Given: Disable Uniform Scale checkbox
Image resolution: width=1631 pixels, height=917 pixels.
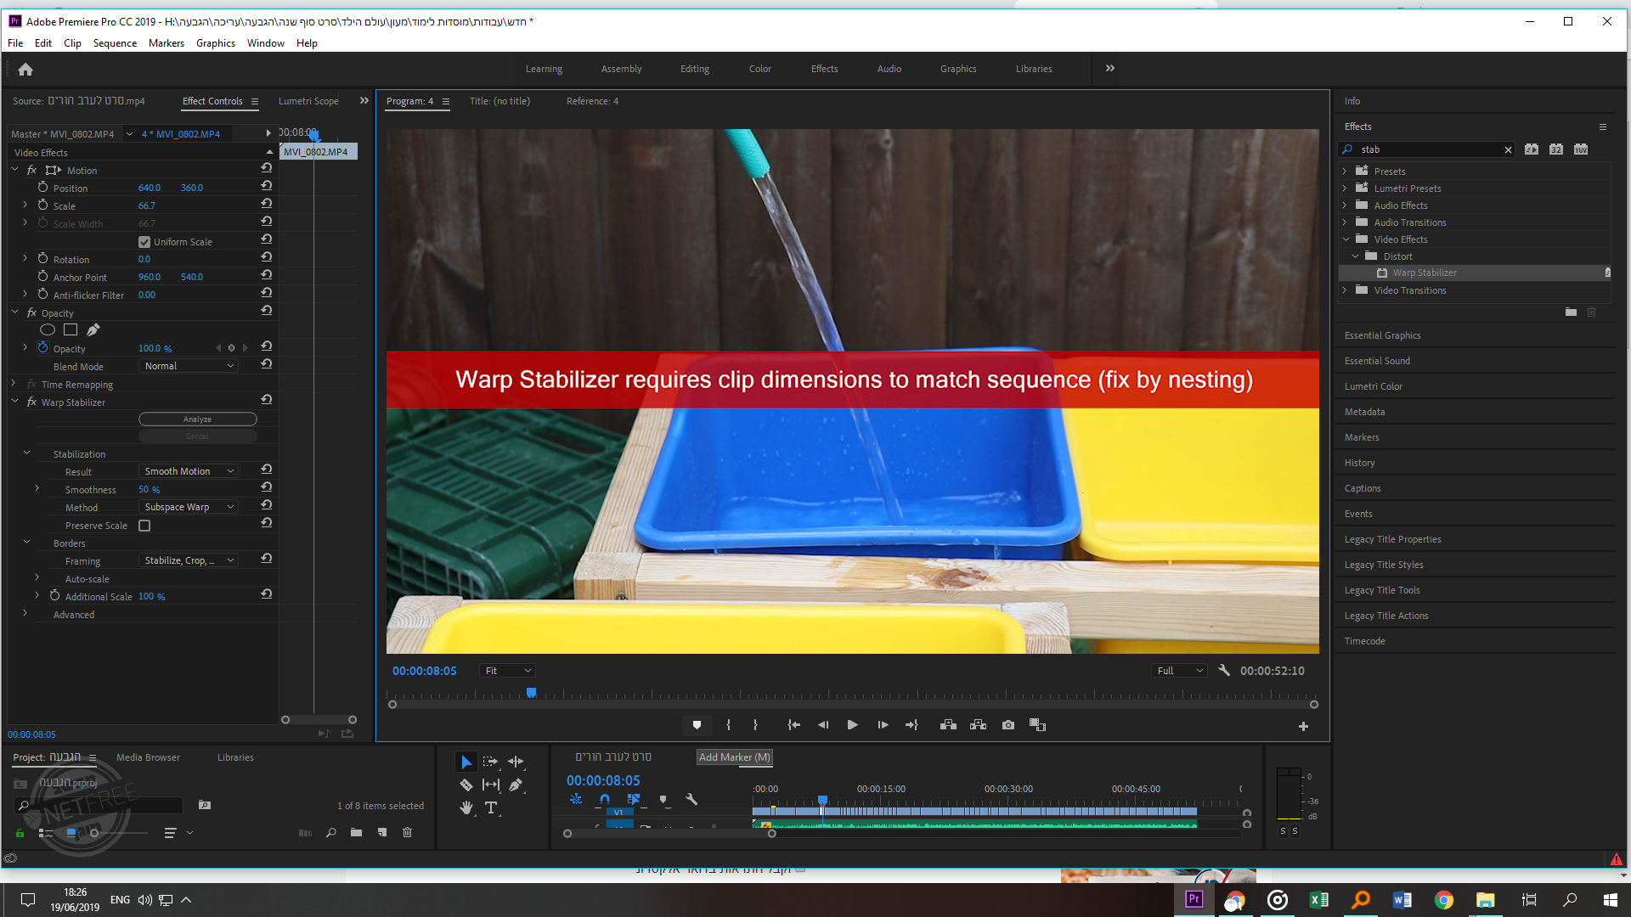Looking at the screenshot, I should point(144,242).
